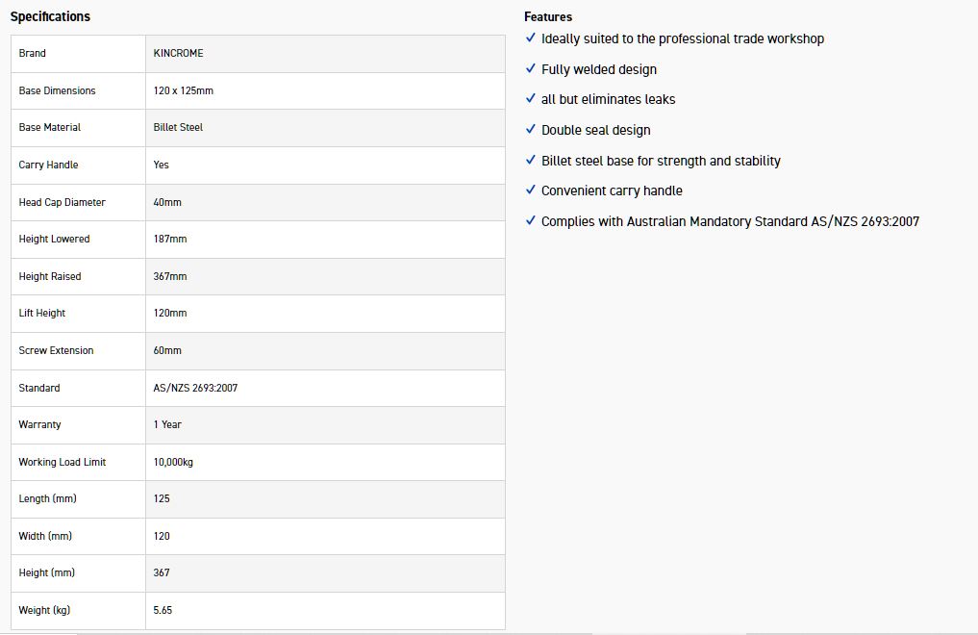Image resolution: width=978 pixels, height=635 pixels.
Task: Click the 'Features' heading
Action: (x=548, y=16)
